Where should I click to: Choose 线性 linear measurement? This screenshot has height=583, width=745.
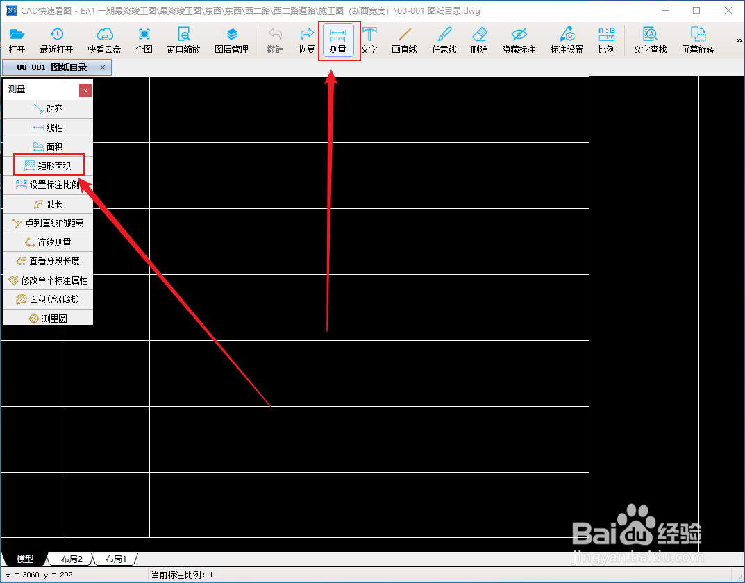pyautogui.click(x=48, y=128)
